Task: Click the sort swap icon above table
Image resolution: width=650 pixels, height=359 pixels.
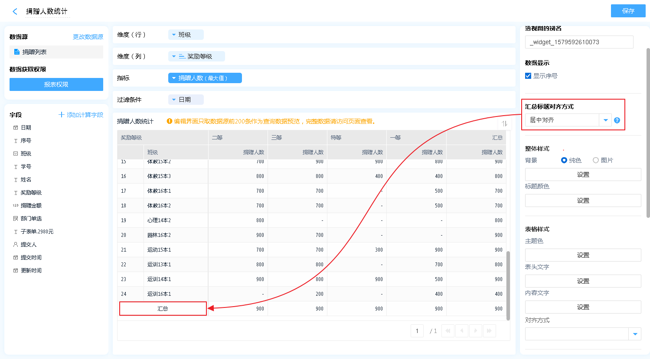Action: [x=504, y=123]
